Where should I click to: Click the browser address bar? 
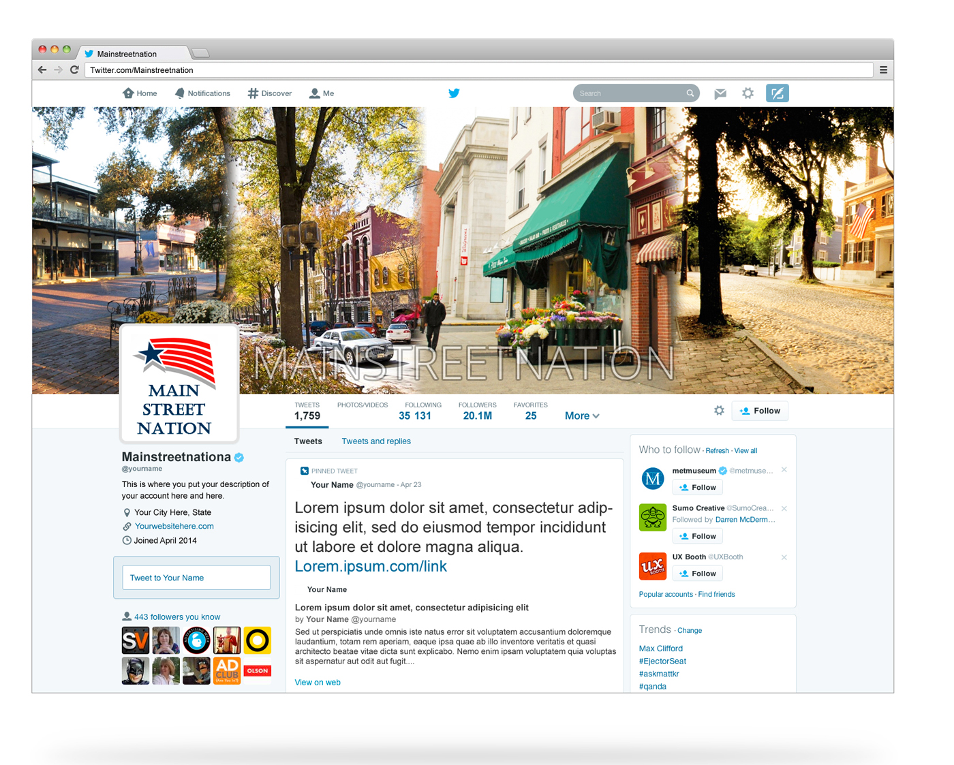click(x=478, y=69)
